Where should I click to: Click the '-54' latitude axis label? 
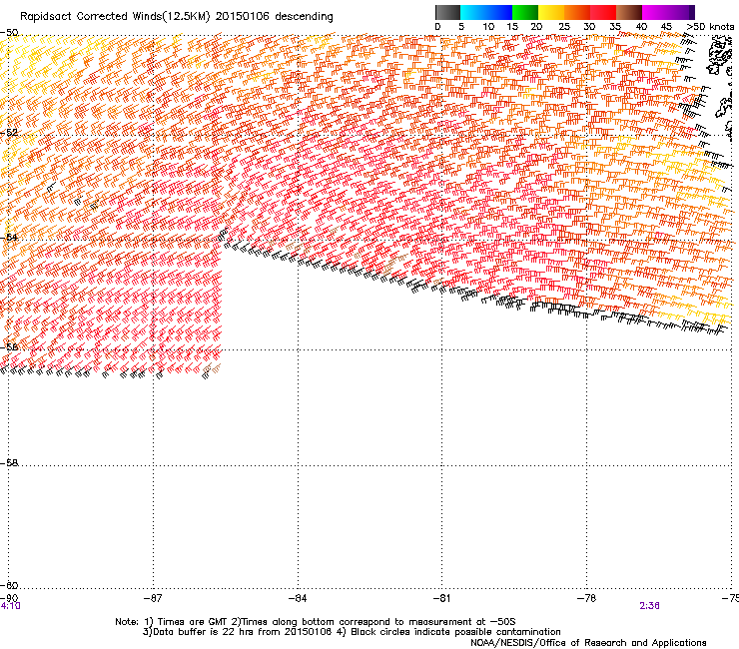[x=9, y=237]
